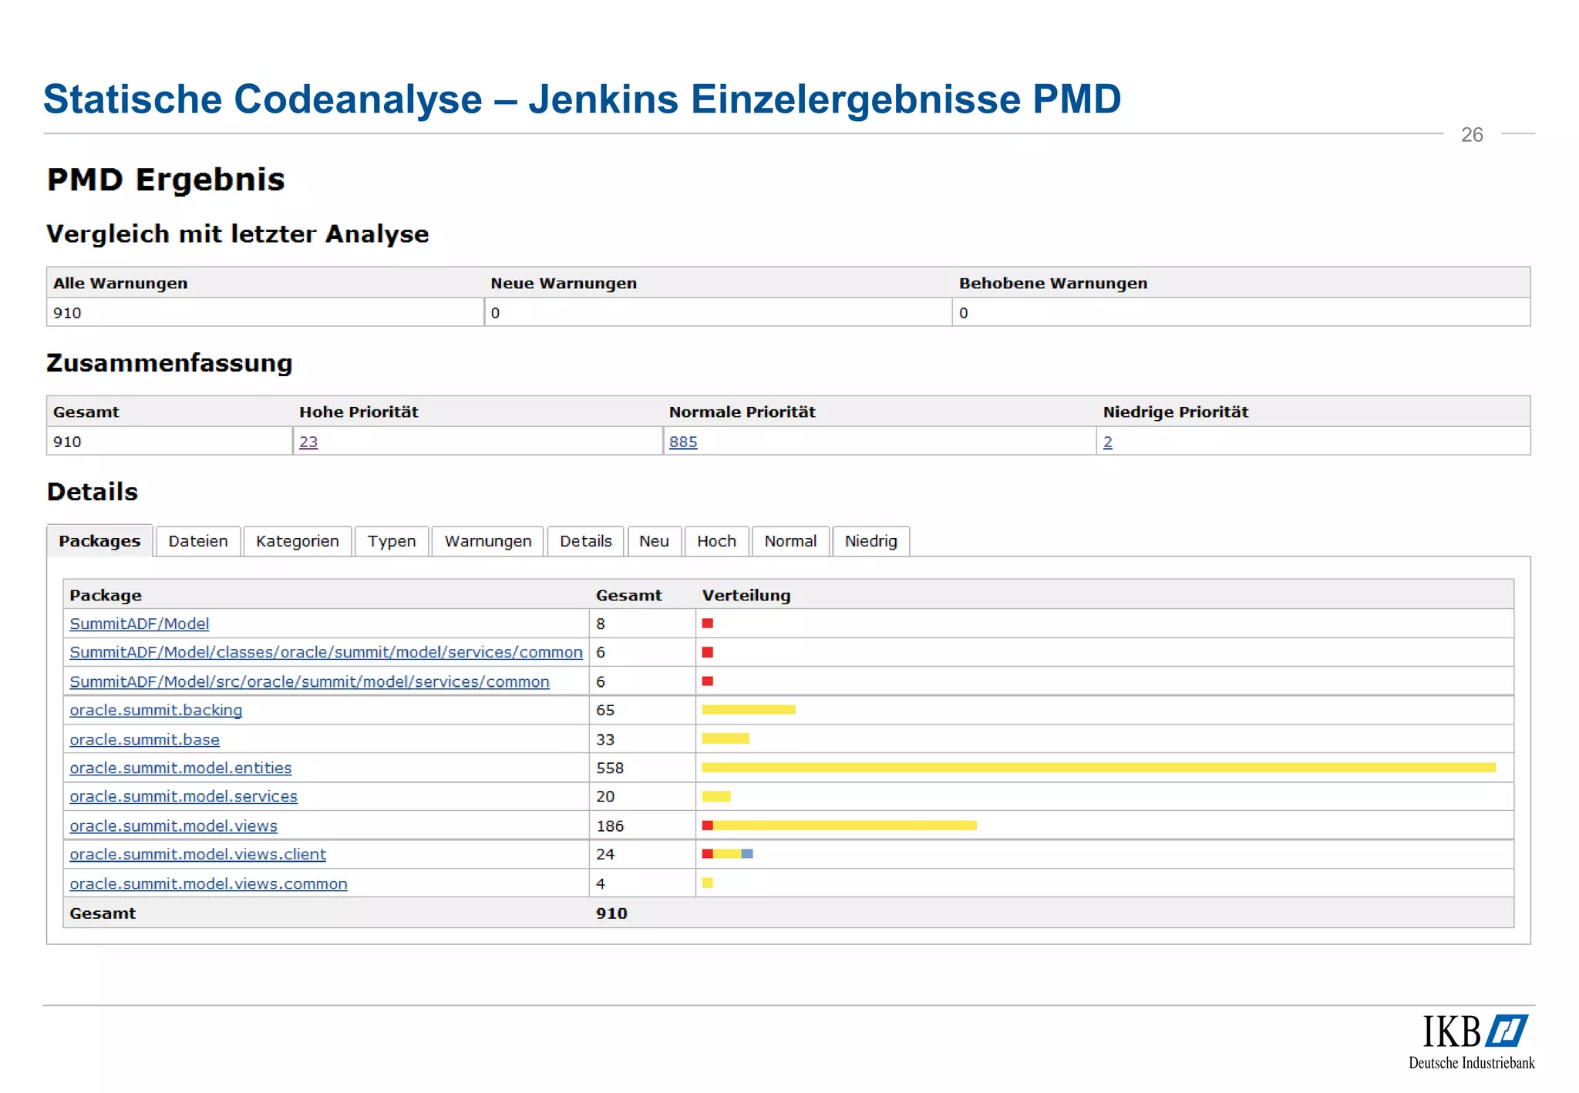
Task: Select the Neu tab
Action: pos(654,541)
